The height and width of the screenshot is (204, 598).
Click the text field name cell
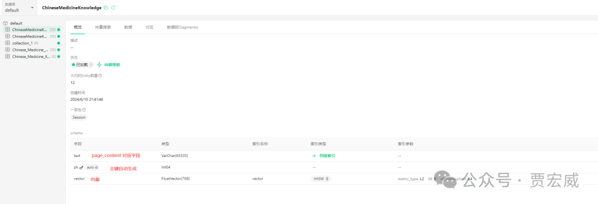77,156
